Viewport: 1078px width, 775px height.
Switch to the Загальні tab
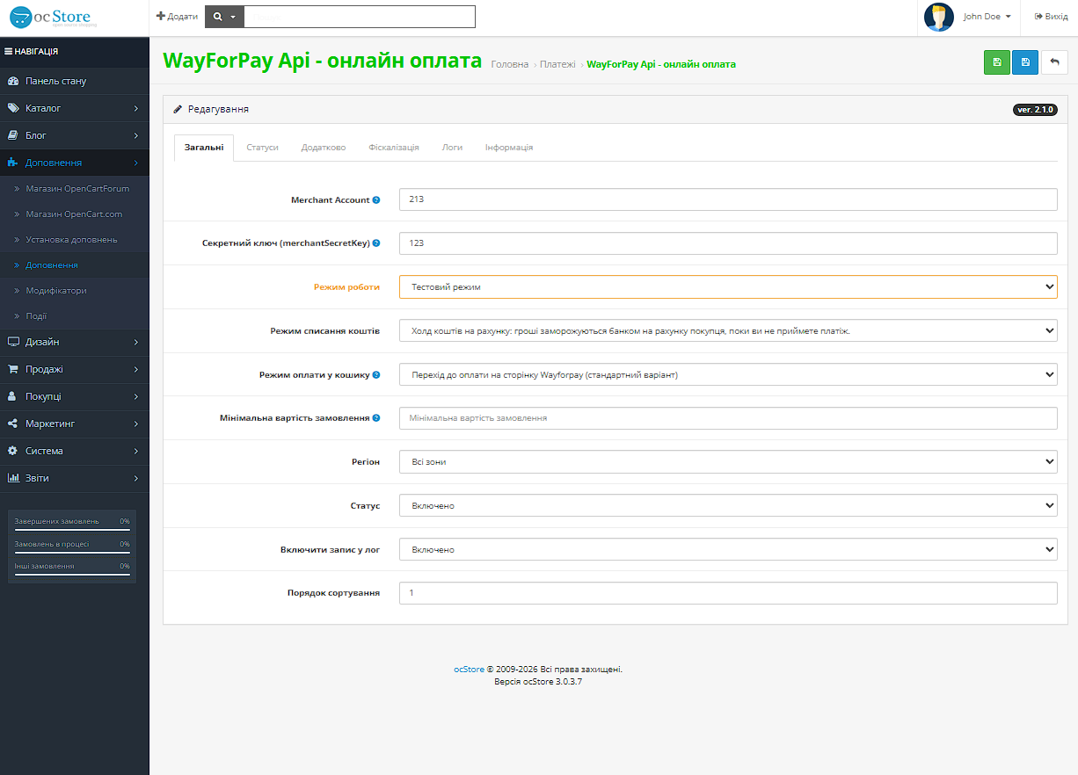coord(204,148)
